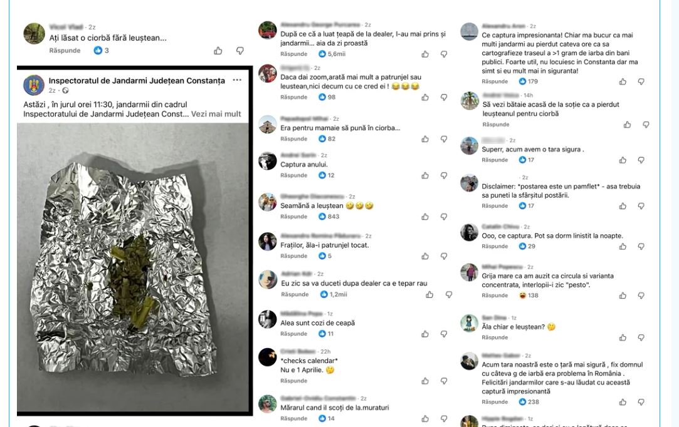Click the 843 likes reaction count

pyautogui.click(x=329, y=217)
